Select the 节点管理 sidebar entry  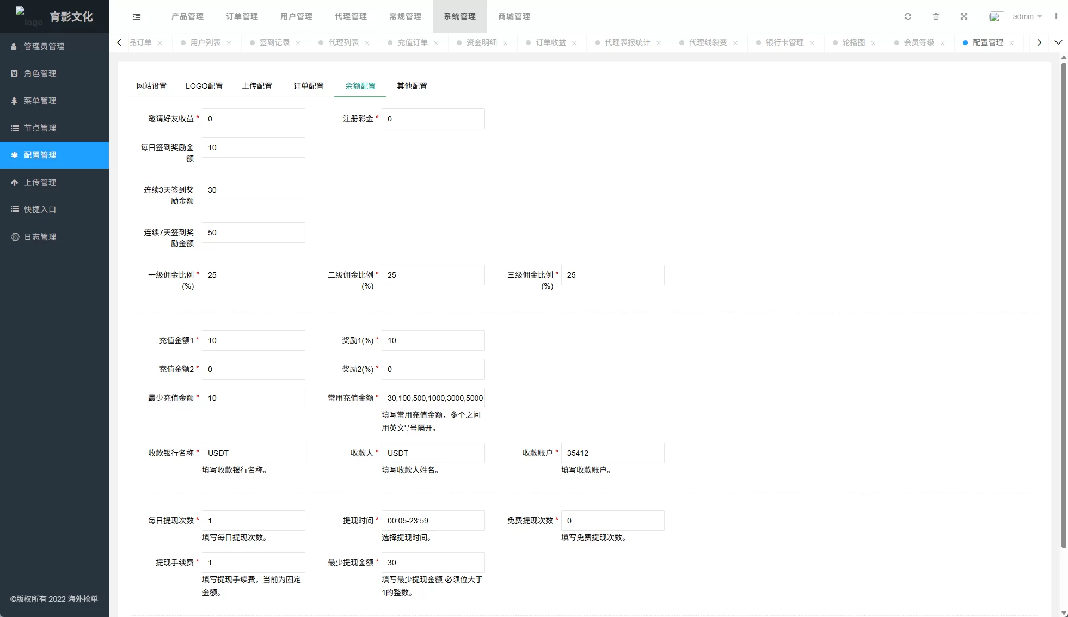coord(39,128)
